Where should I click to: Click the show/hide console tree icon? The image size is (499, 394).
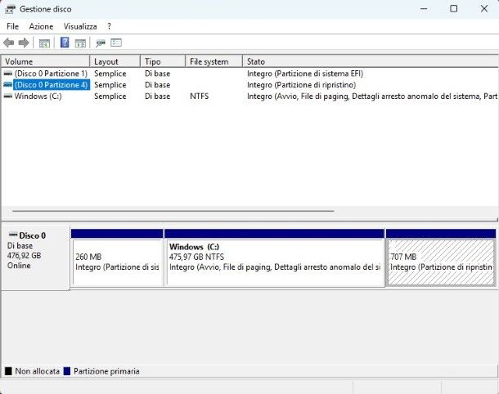(44, 43)
